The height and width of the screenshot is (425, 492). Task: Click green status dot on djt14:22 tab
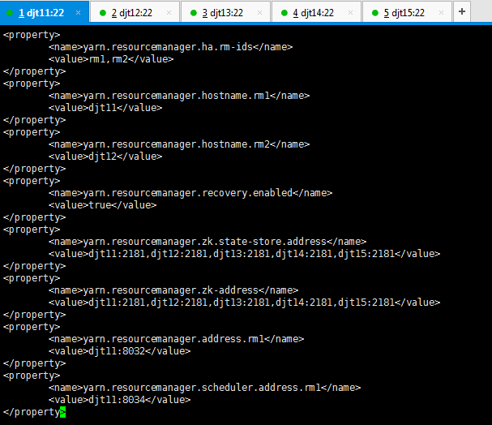pos(285,13)
